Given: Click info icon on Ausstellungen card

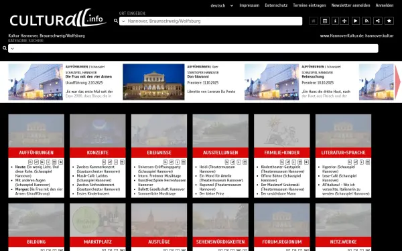Looking at the screenshot, I should click(239, 162).
